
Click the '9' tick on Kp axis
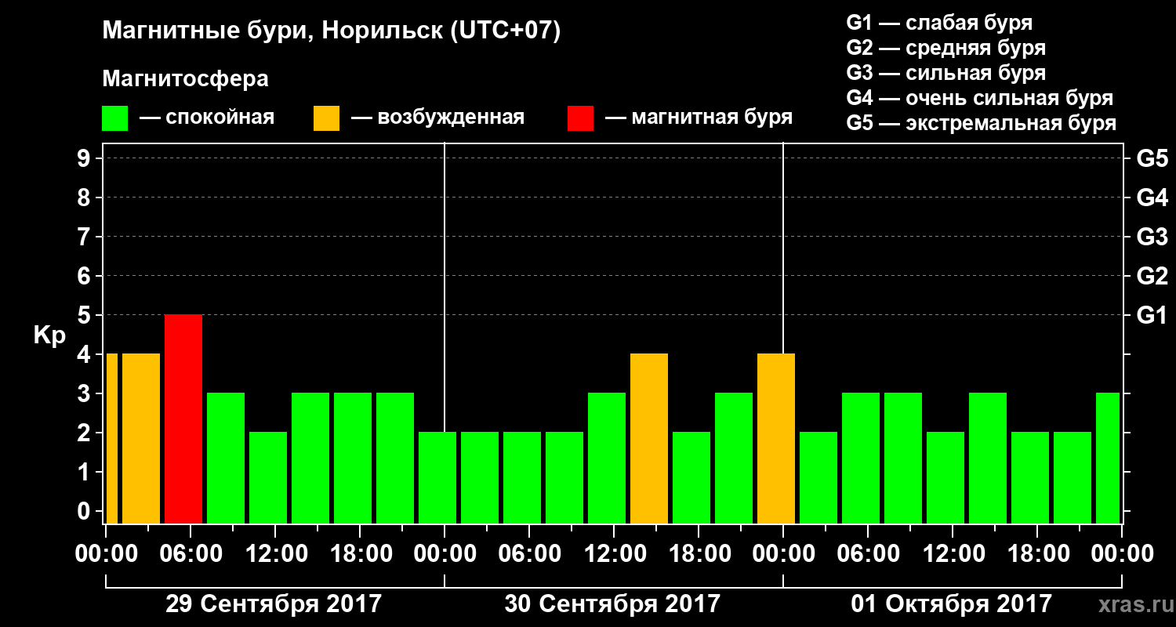(85, 158)
